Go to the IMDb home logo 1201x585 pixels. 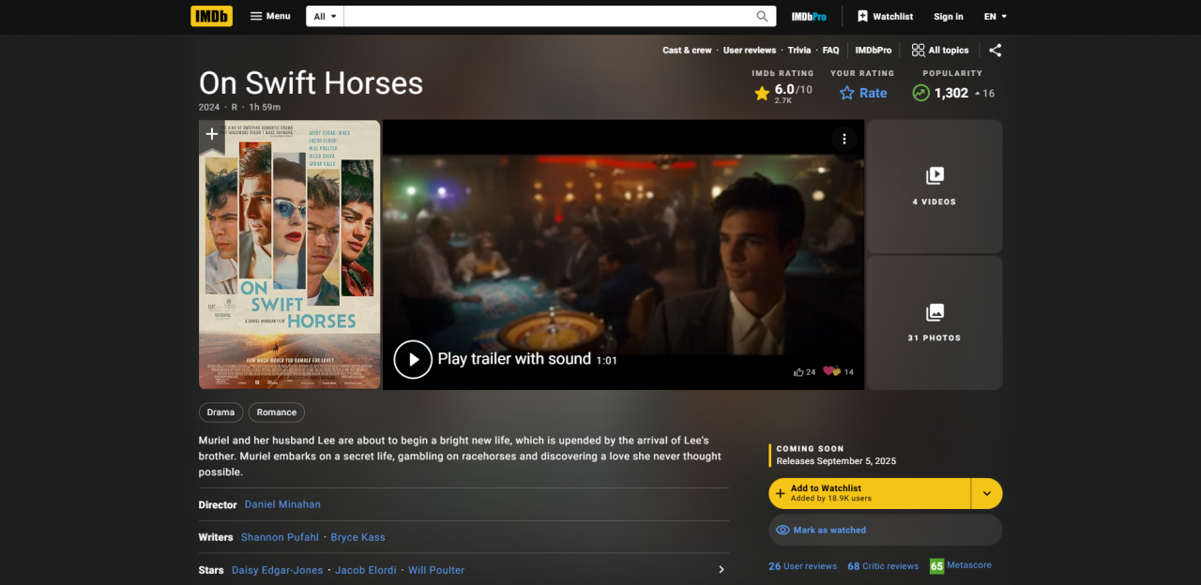click(x=211, y=16)
